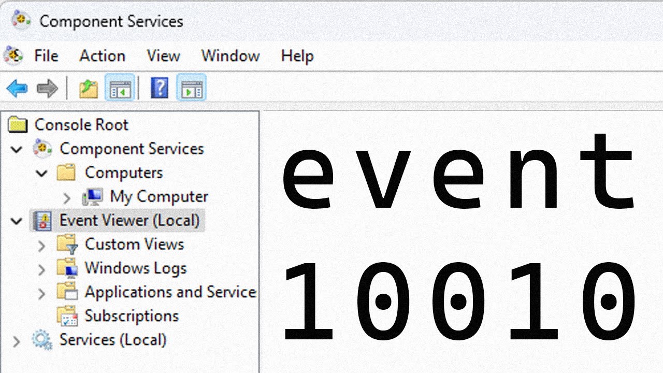This screenshot has height=373, width=663.
Task: Click the Windows Logs folder icon
Action: 67,268
